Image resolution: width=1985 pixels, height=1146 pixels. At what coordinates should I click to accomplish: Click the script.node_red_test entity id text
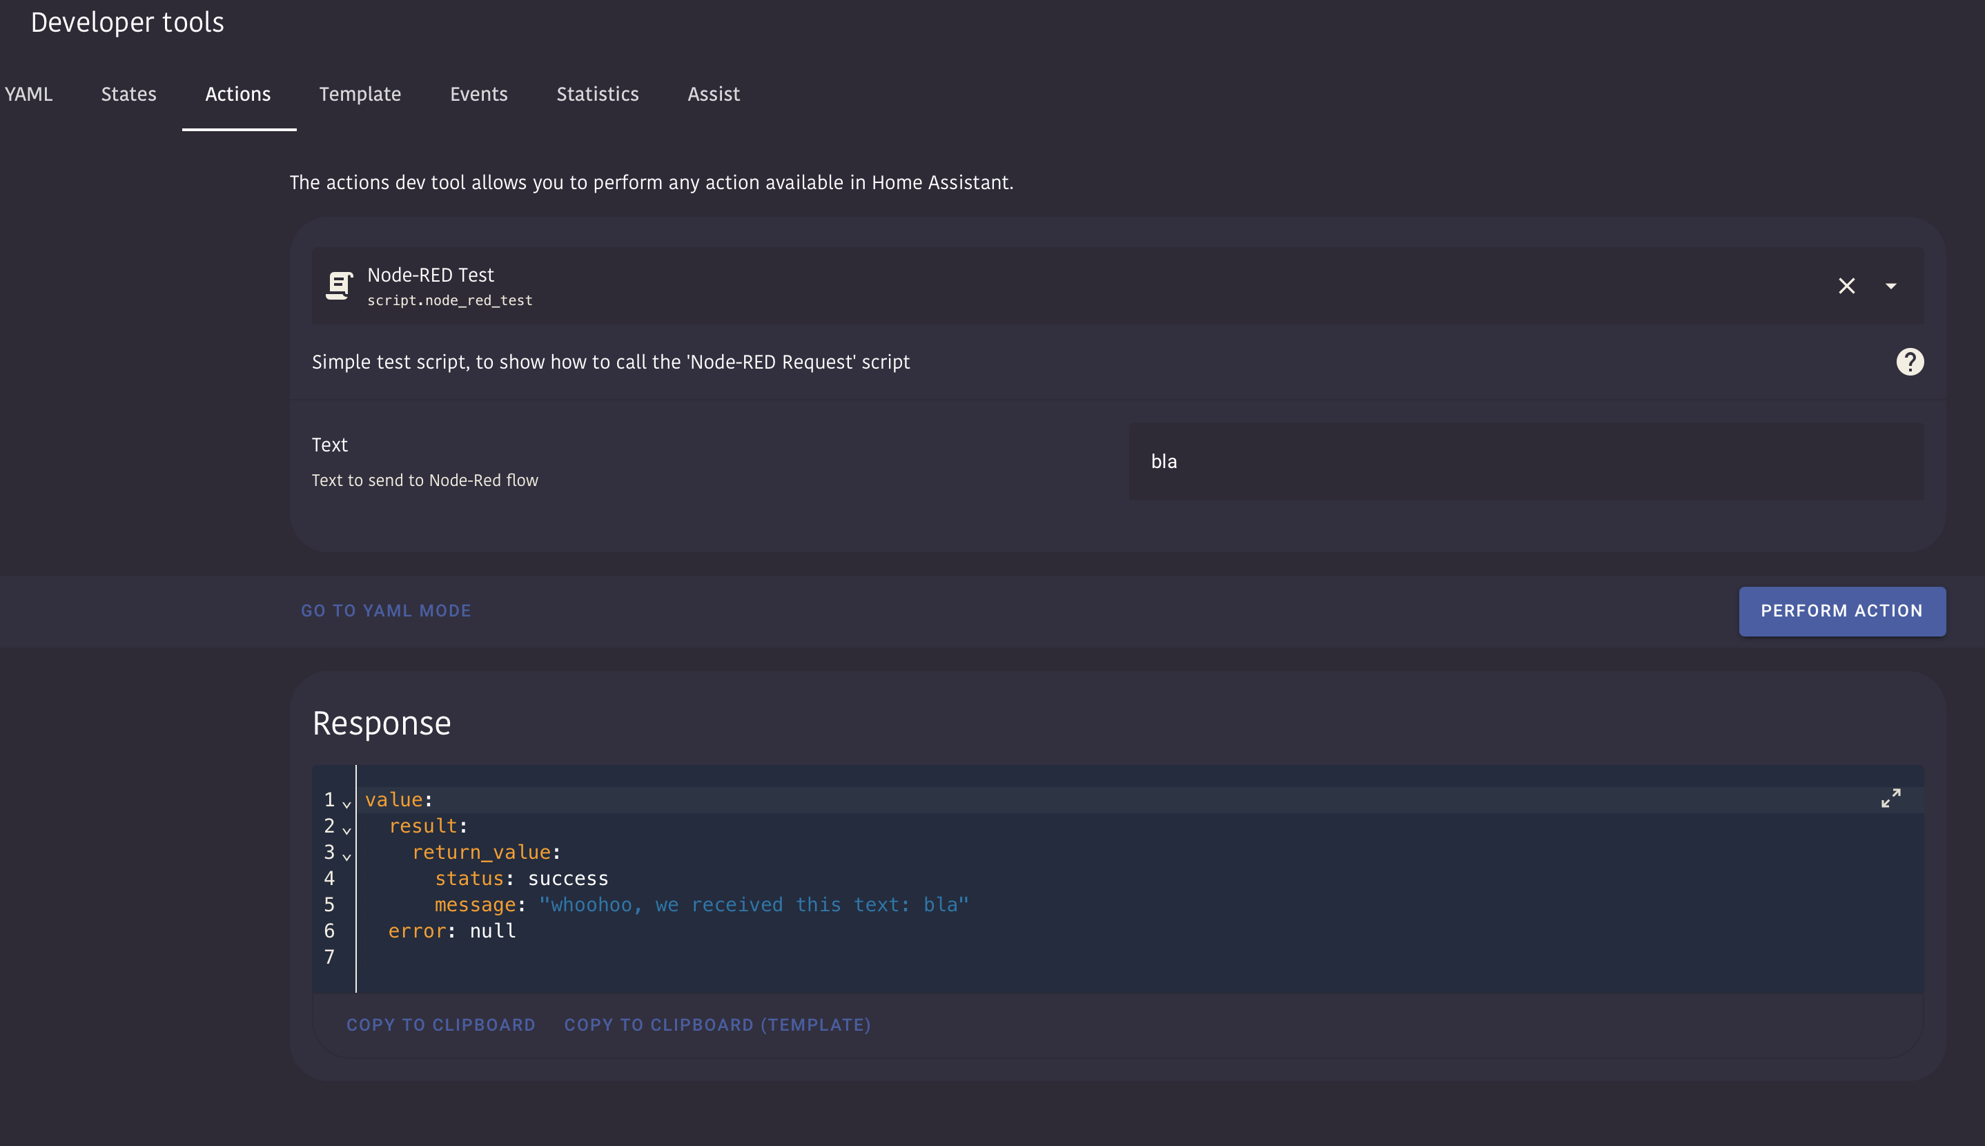click(450, 301)
